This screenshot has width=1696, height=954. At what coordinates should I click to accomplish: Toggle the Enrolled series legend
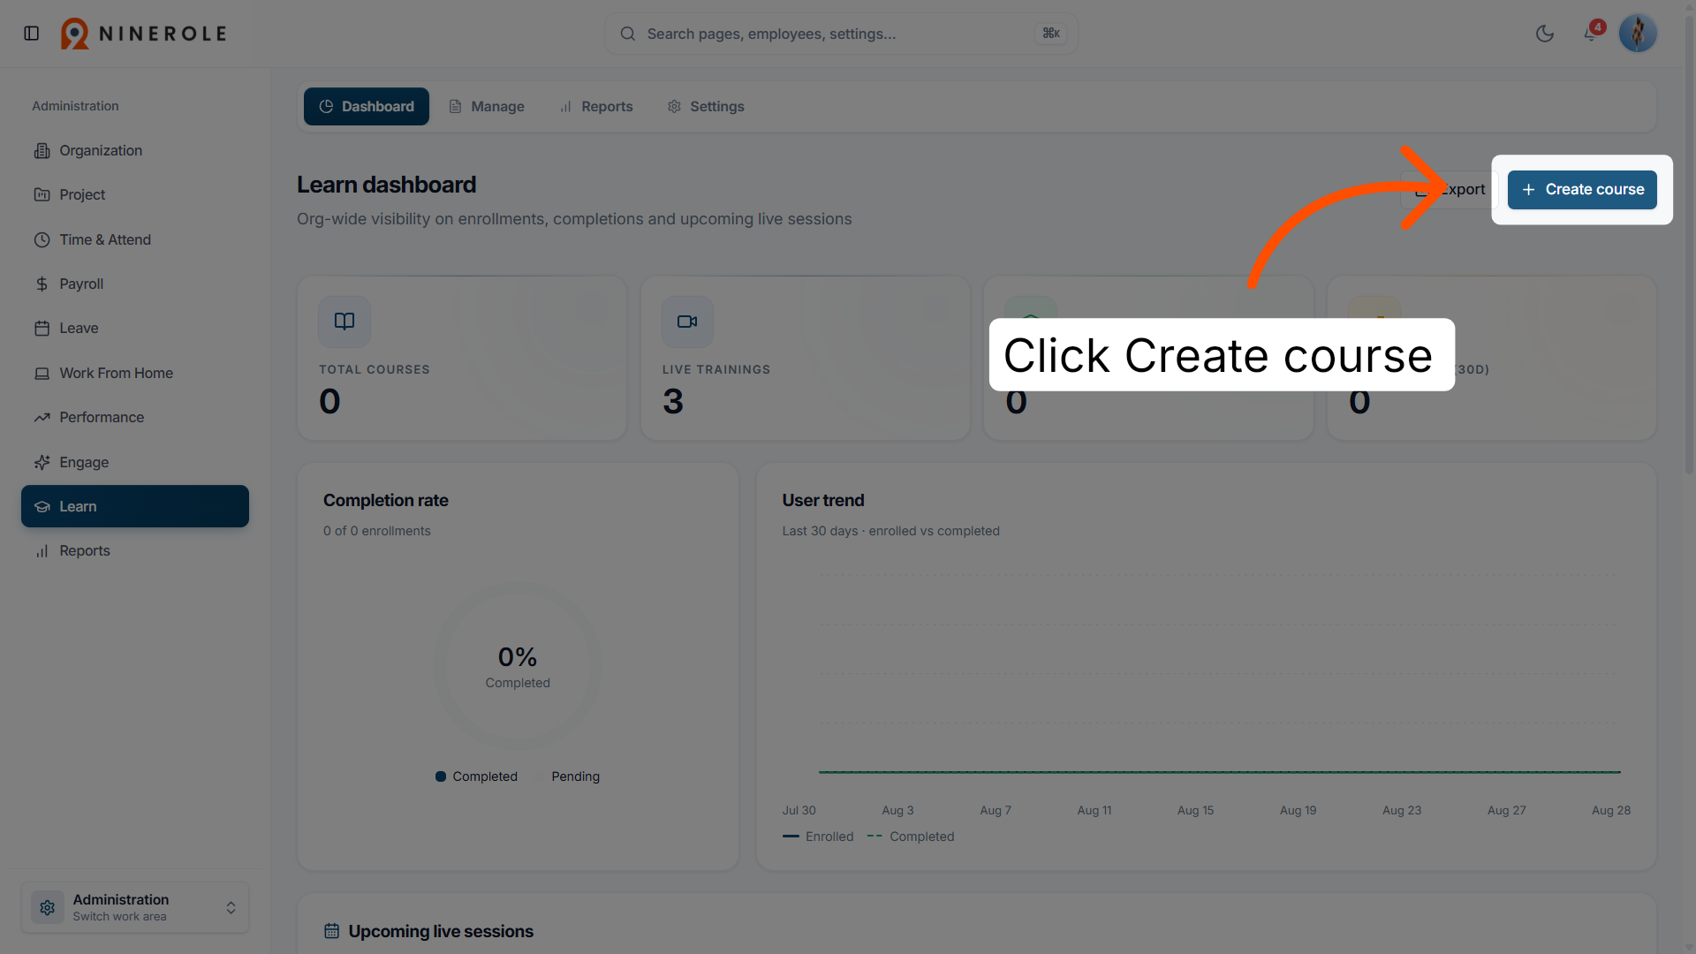pos(818,837)
